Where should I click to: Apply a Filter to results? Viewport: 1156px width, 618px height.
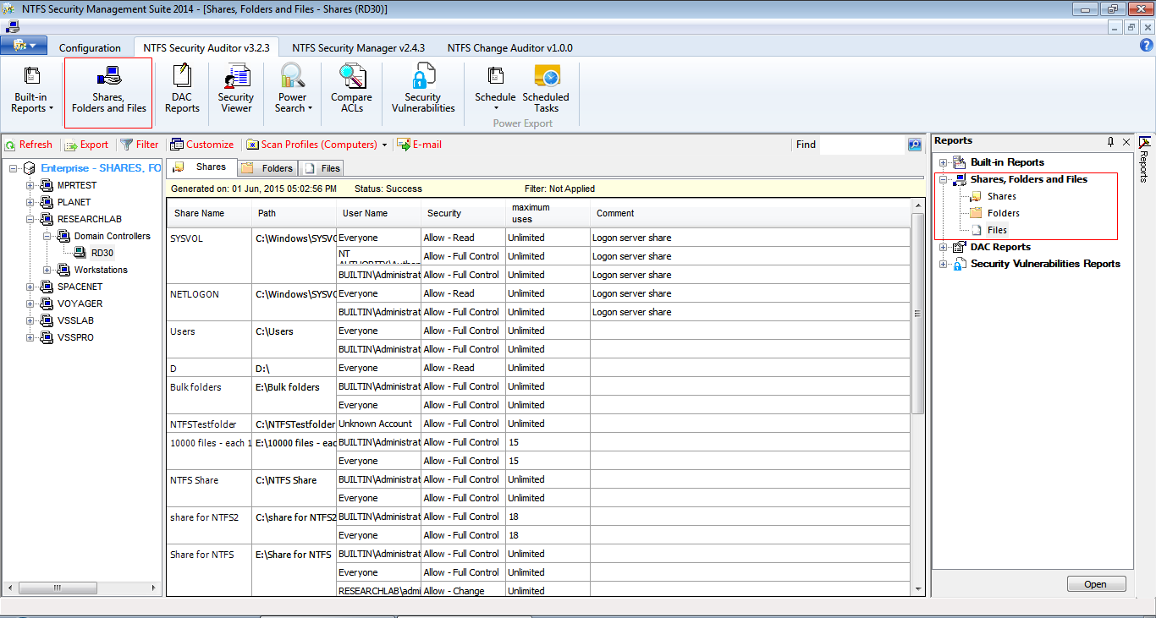click(x=140, y=145)
